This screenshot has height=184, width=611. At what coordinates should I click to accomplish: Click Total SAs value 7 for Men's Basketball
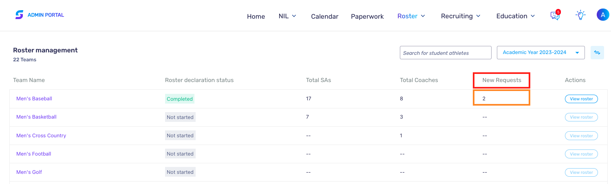(x=308, y=117)
